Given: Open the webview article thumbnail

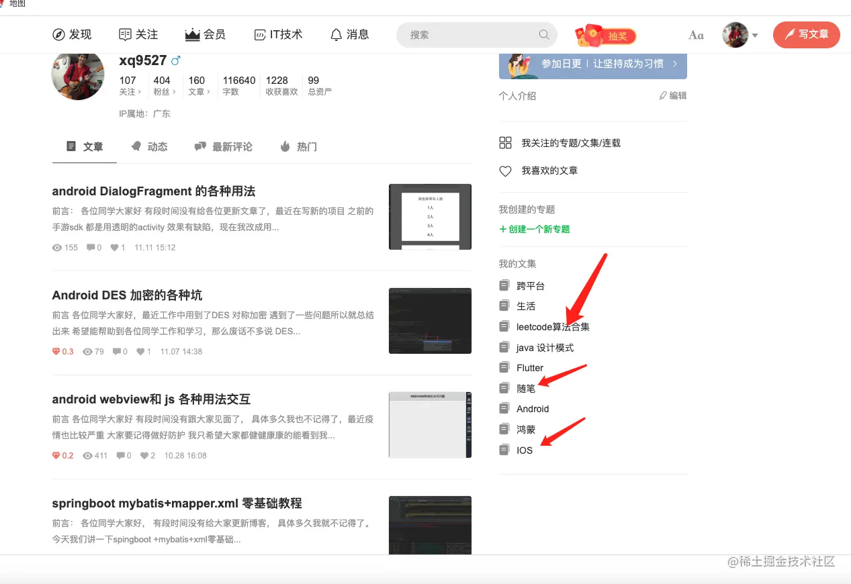Looking at the screenshot, I should tap(430, 425).
